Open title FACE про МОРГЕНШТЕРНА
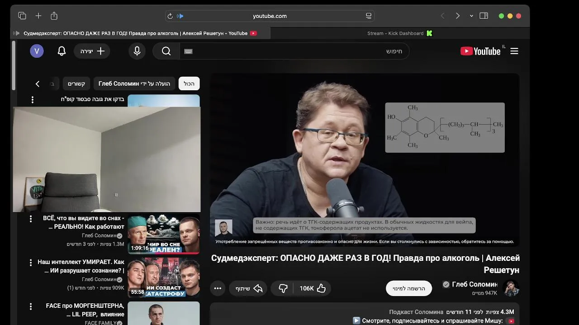Image resolution: width=579 pixels, height=325 pixels. [85, 310]
